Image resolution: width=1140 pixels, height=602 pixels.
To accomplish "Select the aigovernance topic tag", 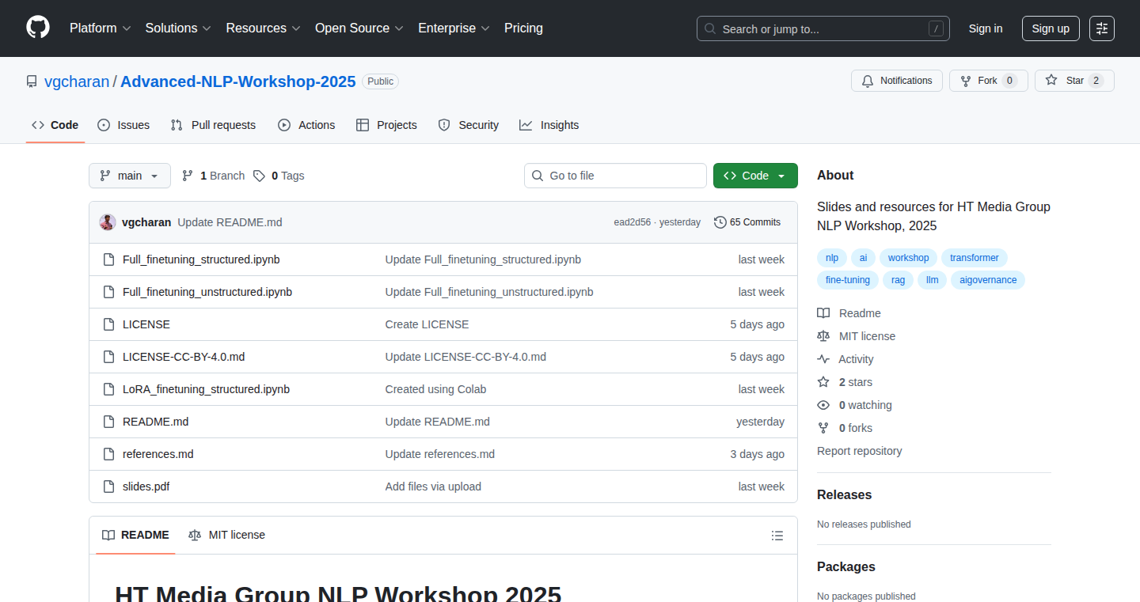I will pos(988,280).
